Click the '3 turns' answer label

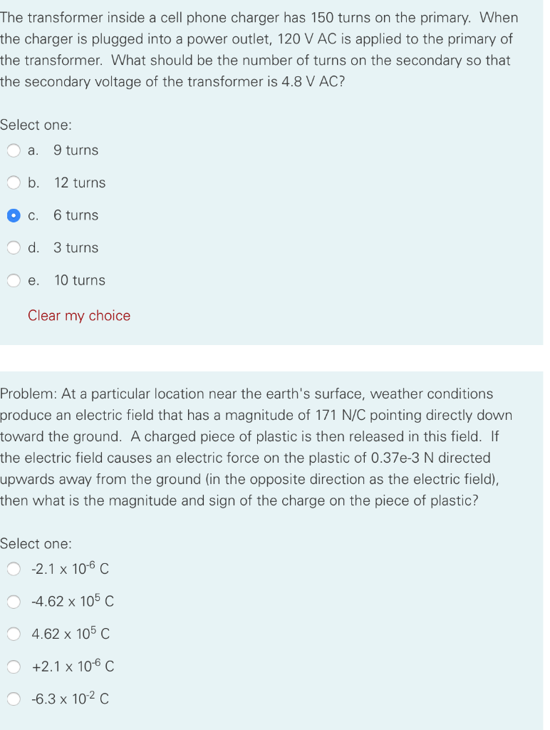coord(76,247)
